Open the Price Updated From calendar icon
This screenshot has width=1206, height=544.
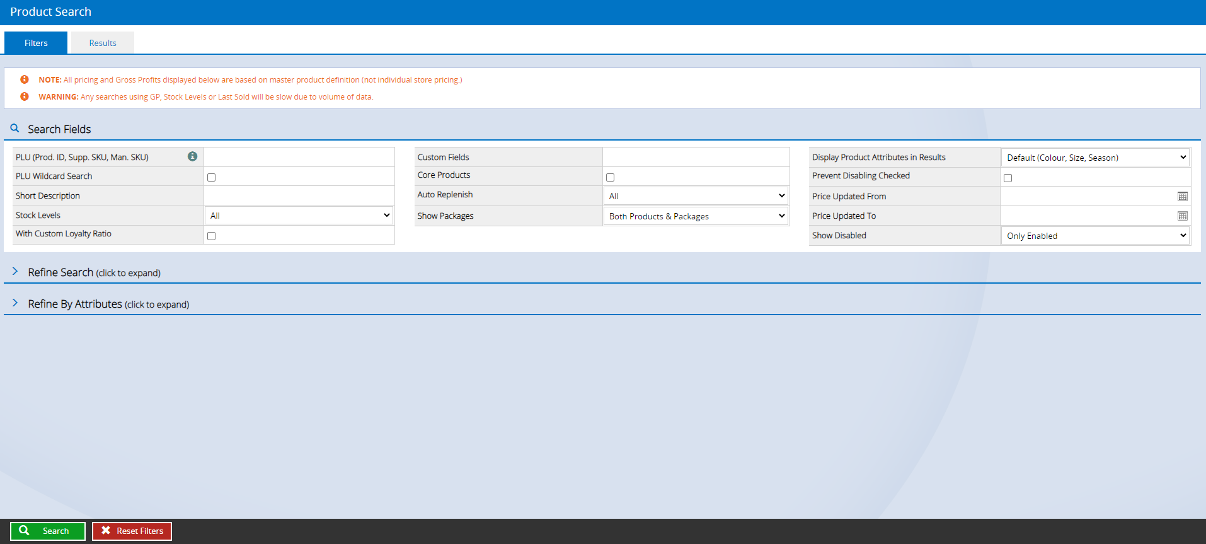tap(1182, 197)
